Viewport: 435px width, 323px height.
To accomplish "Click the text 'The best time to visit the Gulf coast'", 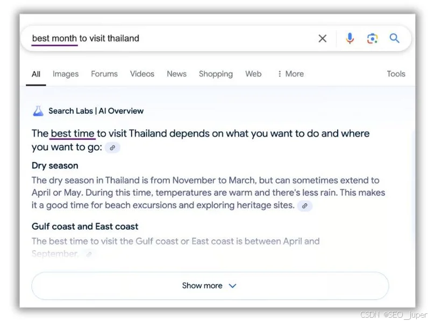I will [105, 241].
